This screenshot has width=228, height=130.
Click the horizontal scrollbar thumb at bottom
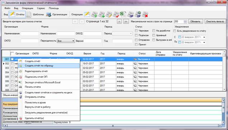point(113,126)
